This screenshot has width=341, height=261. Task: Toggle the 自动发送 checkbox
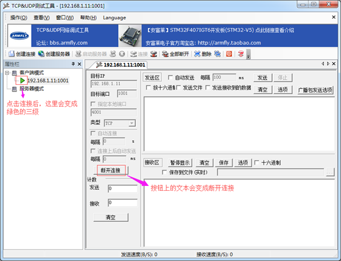point(170,77)
